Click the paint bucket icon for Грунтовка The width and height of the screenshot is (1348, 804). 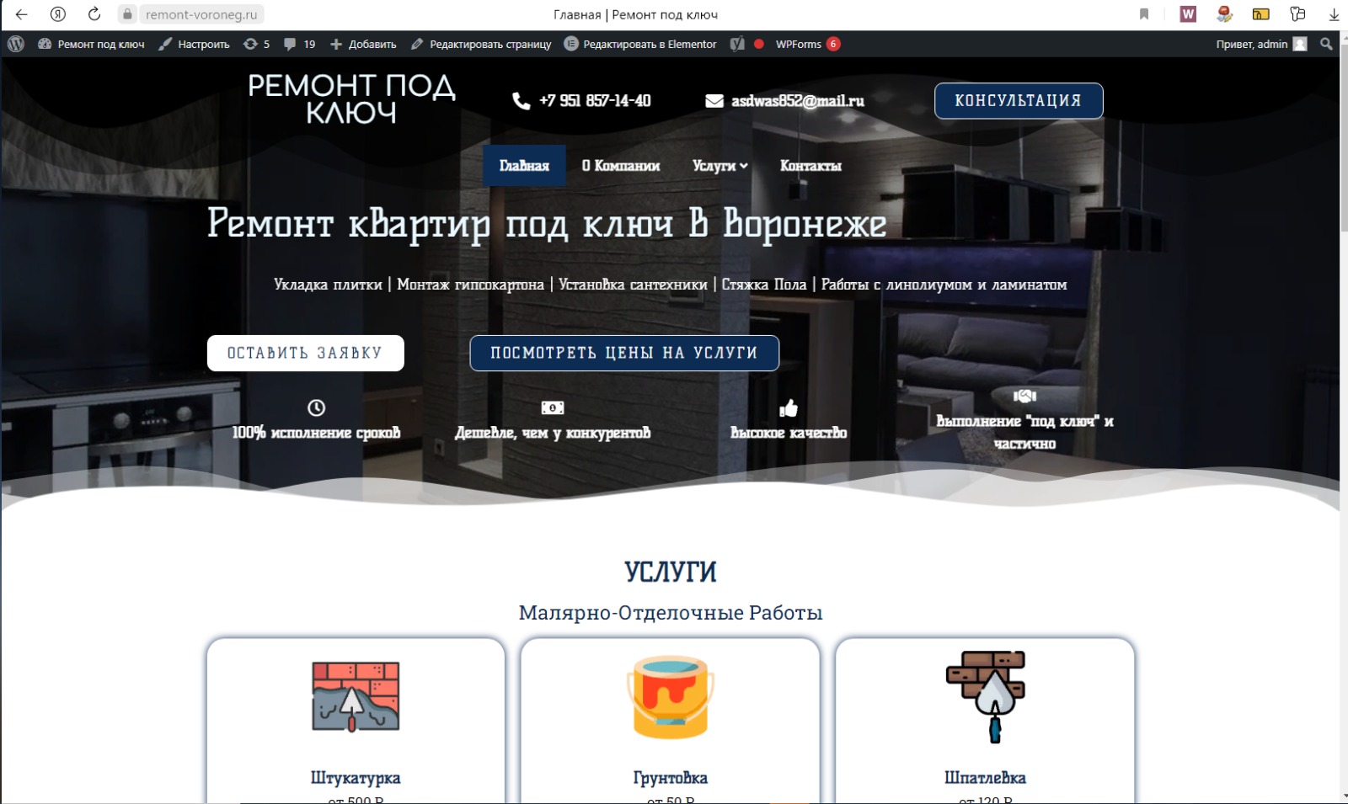pos(671,697)
